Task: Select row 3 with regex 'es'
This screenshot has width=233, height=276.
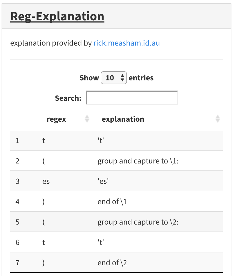Action: click(117, 181)
